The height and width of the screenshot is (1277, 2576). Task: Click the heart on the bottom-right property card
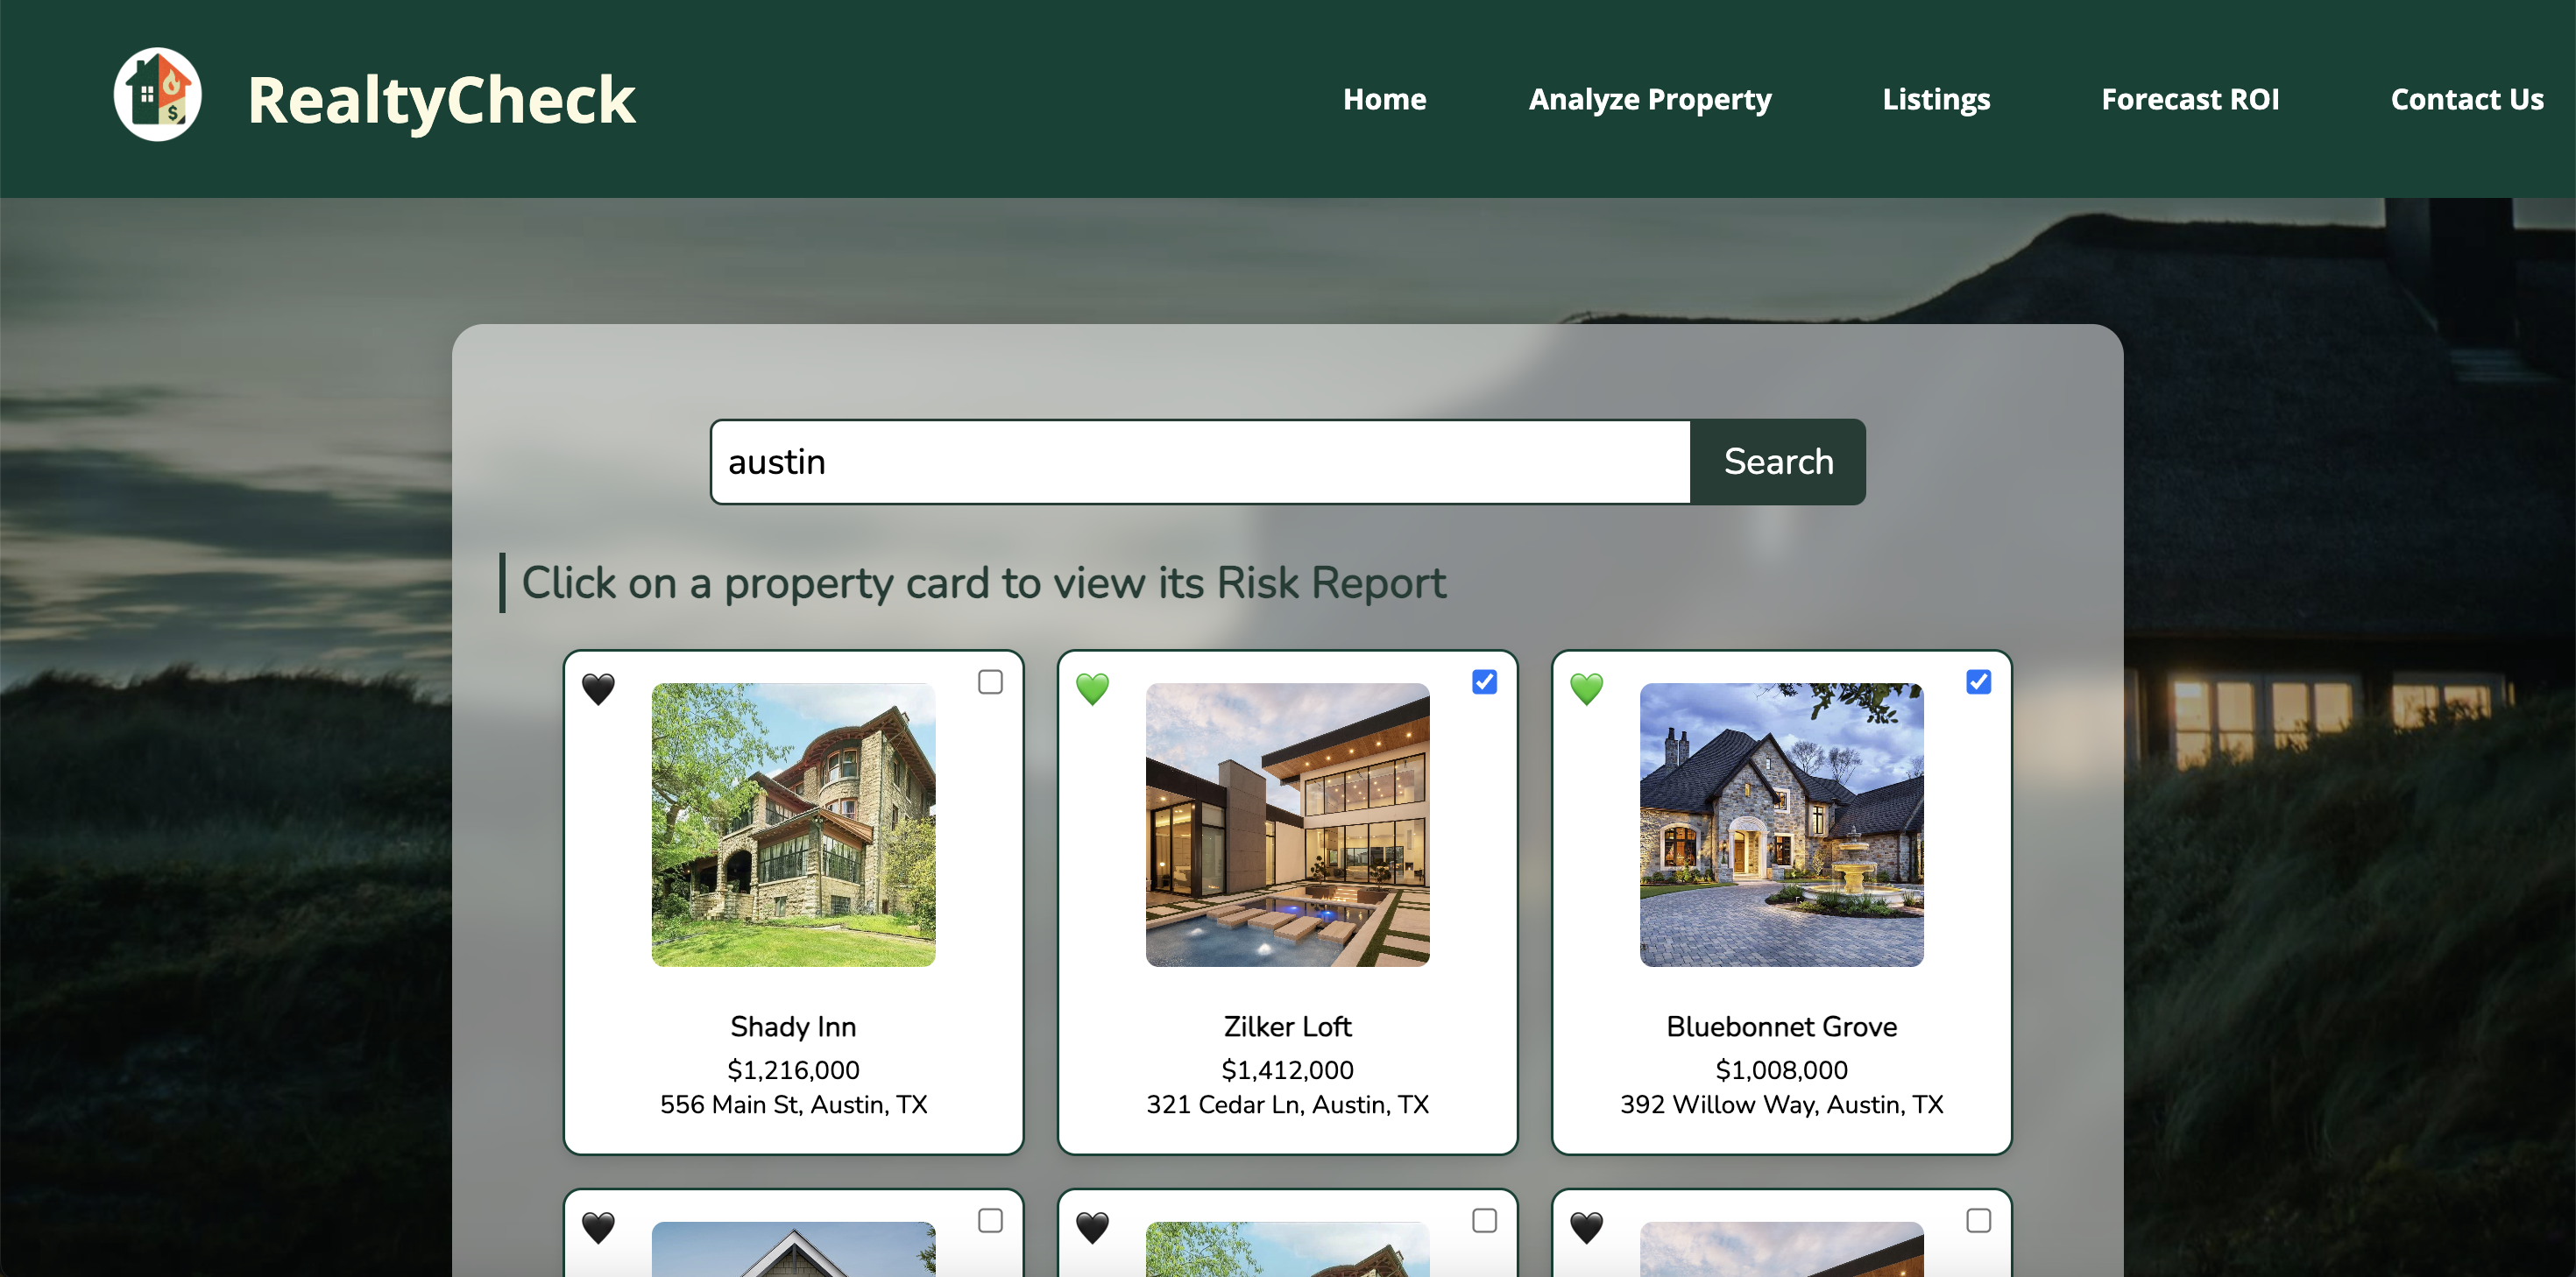click(x=1586, y=1226)
